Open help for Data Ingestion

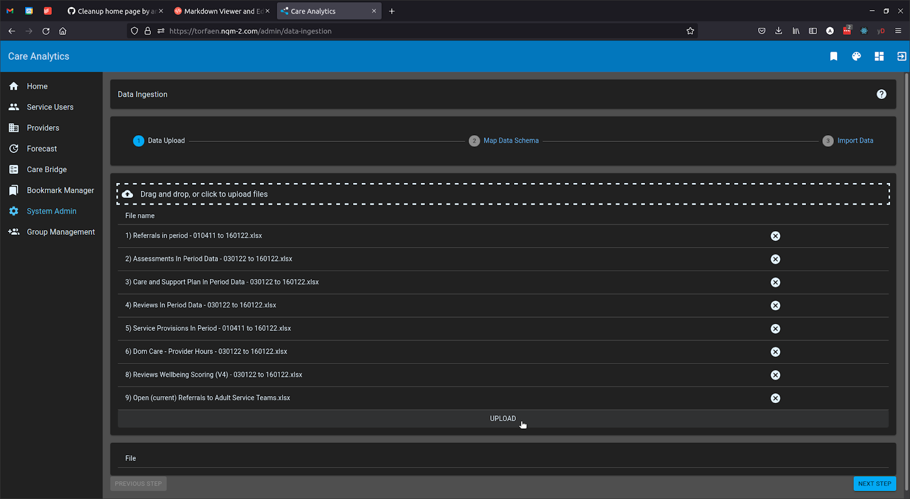click(x=881, y=94)
